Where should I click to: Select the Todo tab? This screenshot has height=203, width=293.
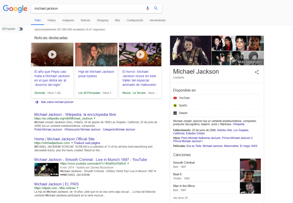click(x=37, y=20)
